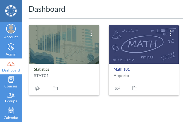
Task: Open the Groups people icon
Action: (11, 95)
